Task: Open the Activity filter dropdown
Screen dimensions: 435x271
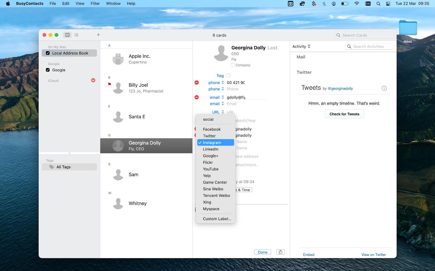Action: tap(302, 46)
